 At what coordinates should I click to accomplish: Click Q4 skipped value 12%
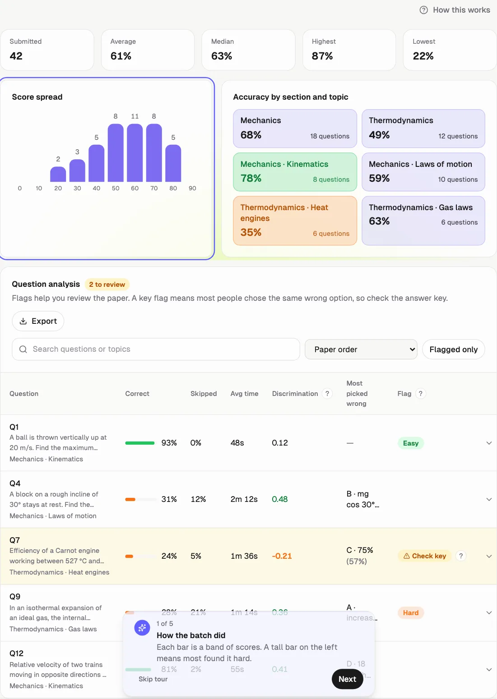click(x=198, y=499)
